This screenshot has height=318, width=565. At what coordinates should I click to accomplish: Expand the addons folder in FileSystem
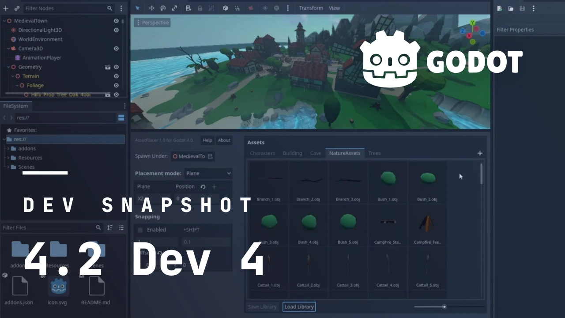point(8,148)
